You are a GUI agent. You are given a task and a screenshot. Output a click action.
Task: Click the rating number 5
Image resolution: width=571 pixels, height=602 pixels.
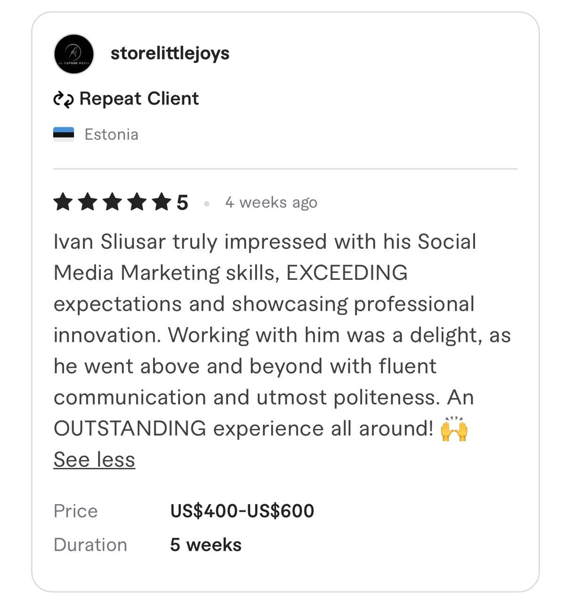pyautogui.click(x=182, y=203)
